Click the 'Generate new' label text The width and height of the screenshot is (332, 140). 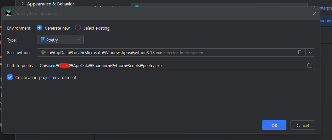click(57, 28)
